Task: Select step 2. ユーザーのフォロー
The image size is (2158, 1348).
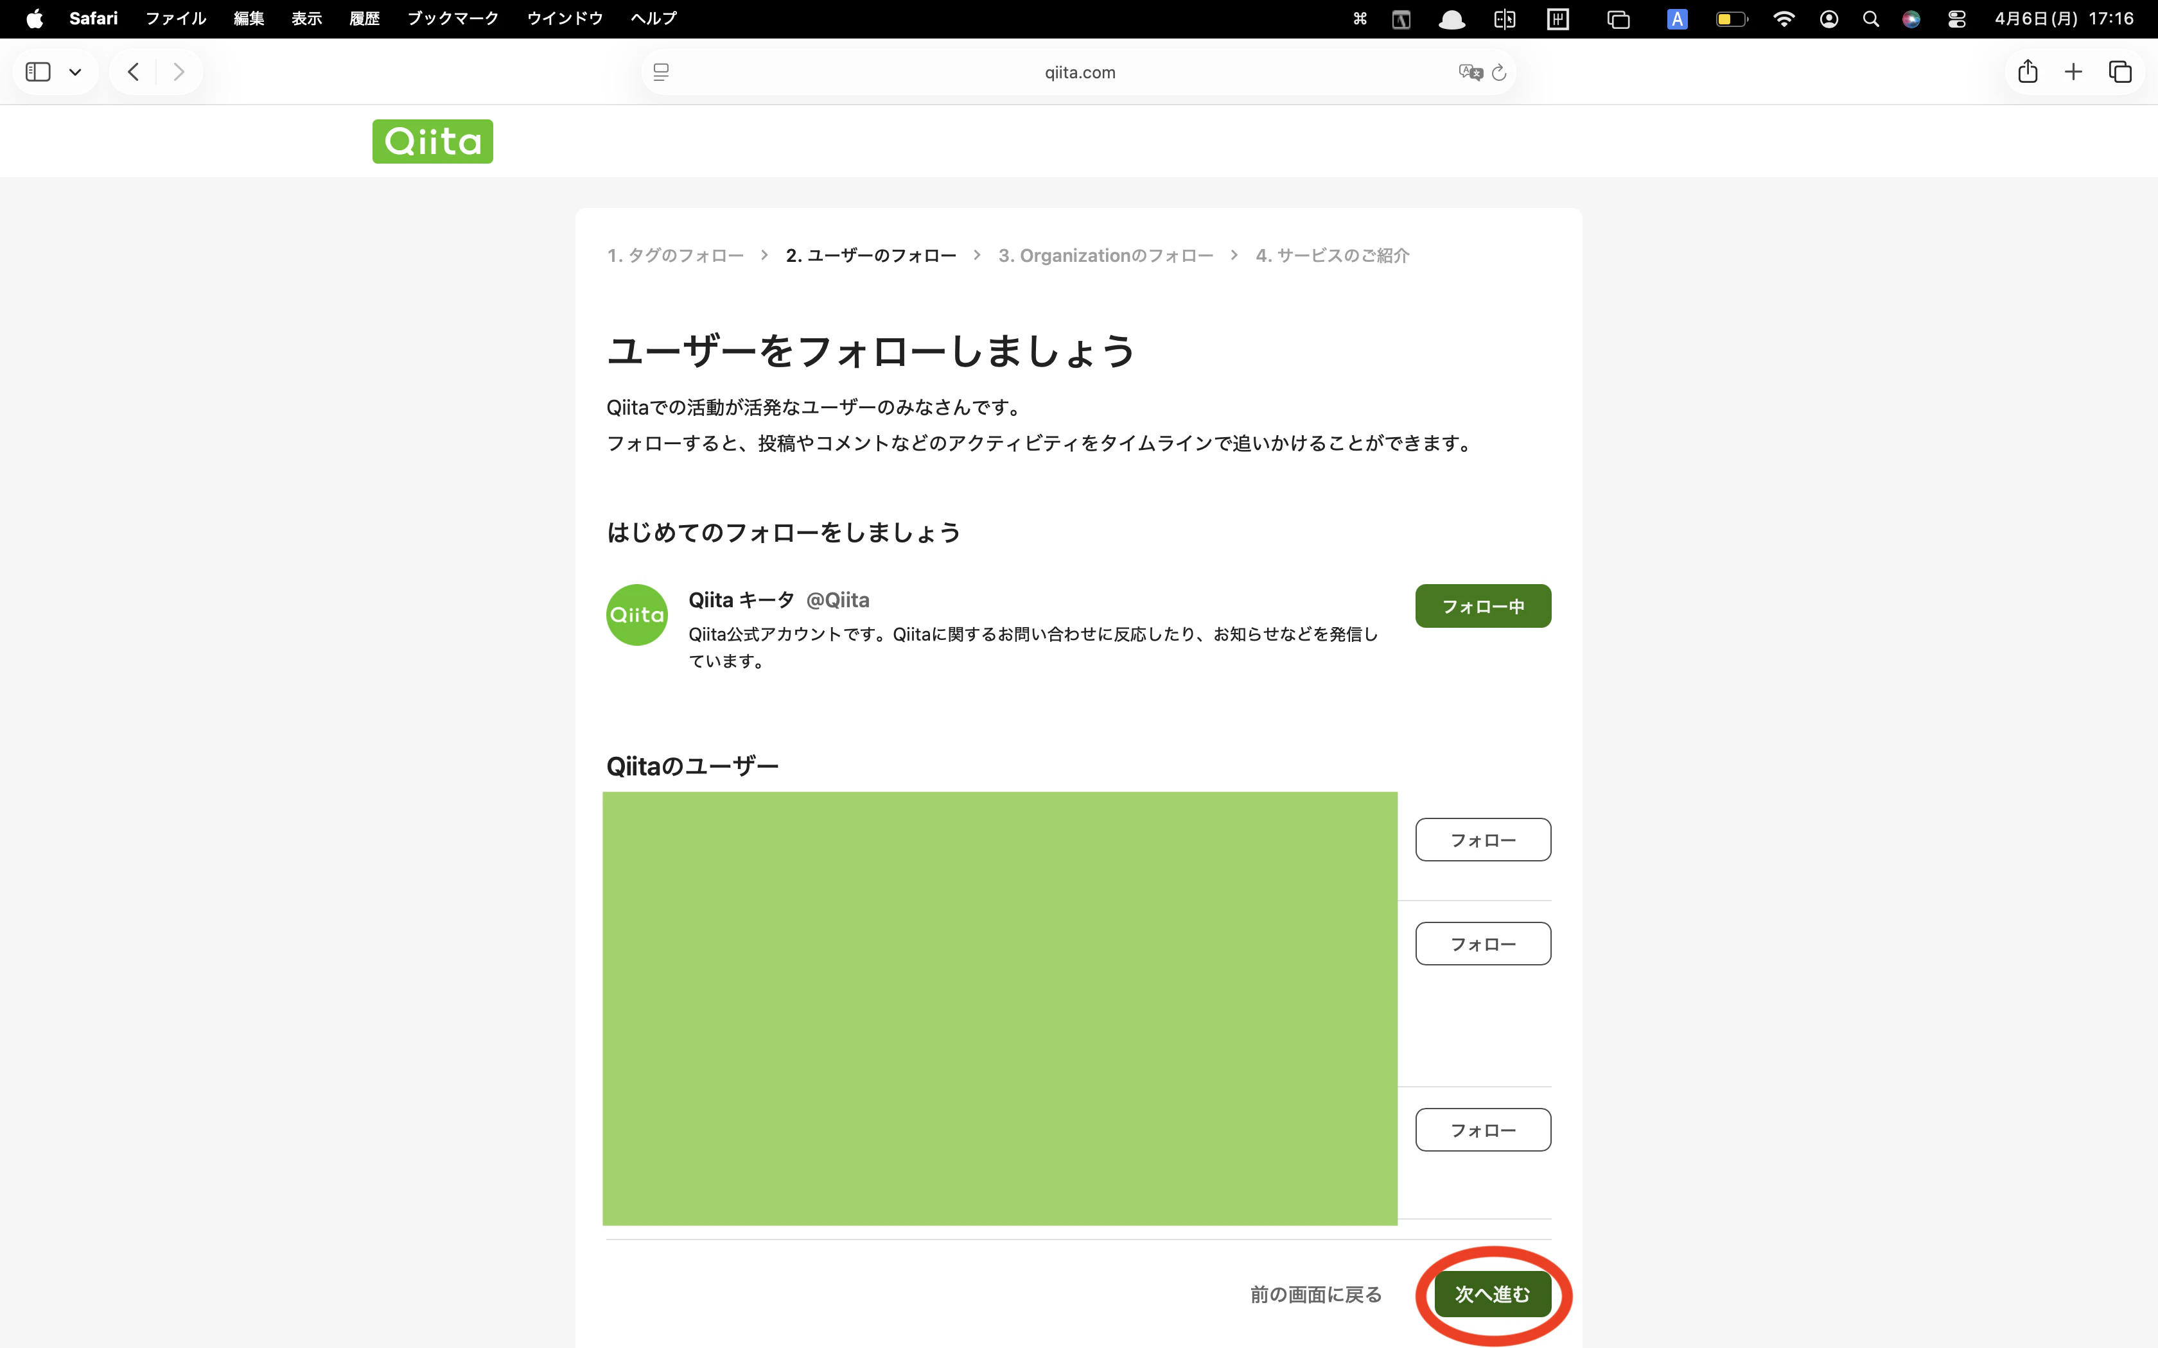Action: tap(870, 256)
